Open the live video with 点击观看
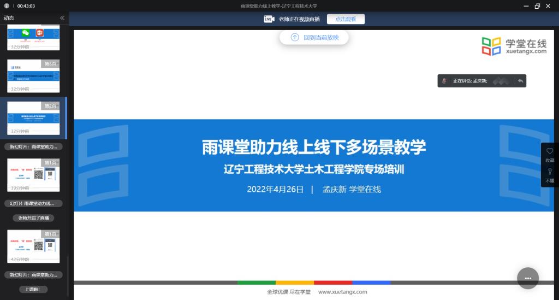 coord(346,19)
